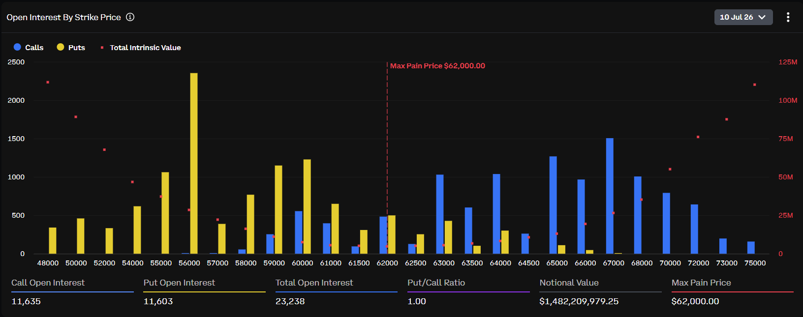Viewport: 803px width, 317px height.
Task: Select the Call Open Interest stat
Action: [x=72, y=292]
